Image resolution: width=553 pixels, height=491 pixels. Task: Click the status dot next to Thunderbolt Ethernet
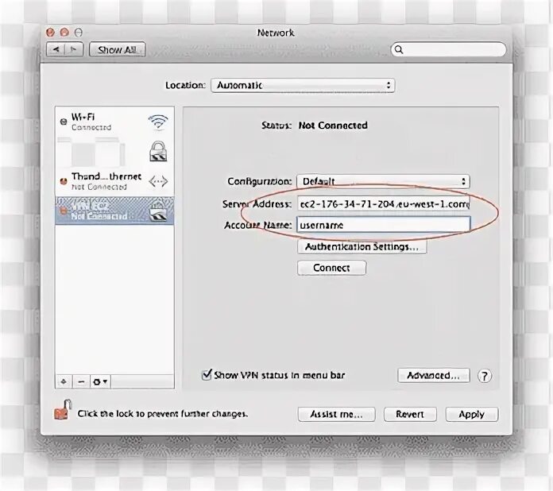coord(64,181)
